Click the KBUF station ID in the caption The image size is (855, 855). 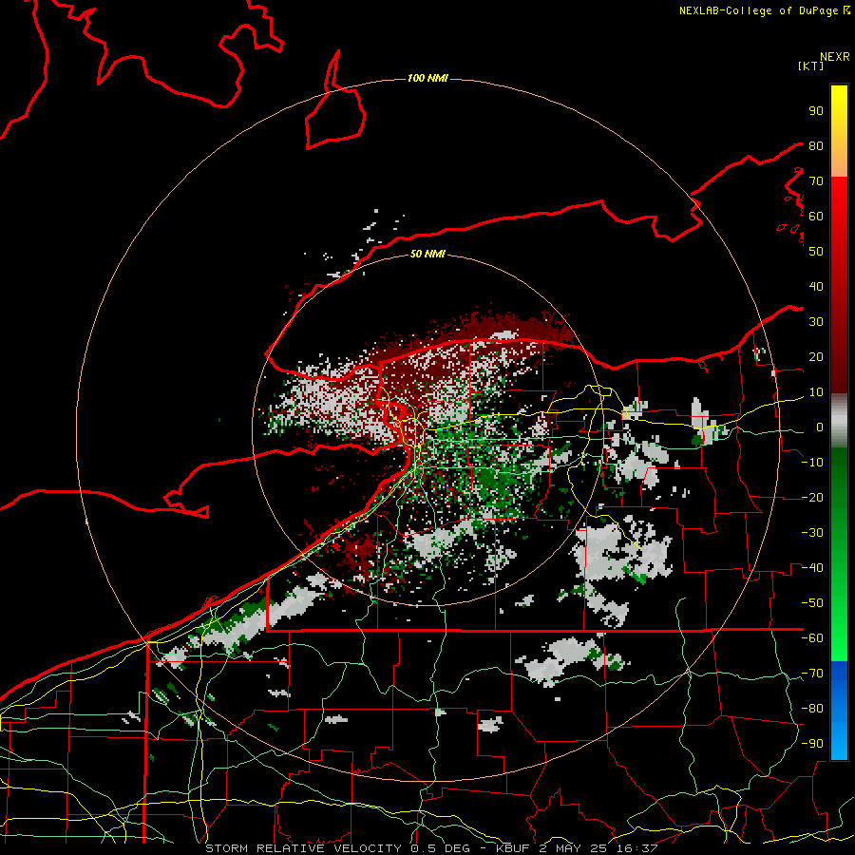coord(514,848)
